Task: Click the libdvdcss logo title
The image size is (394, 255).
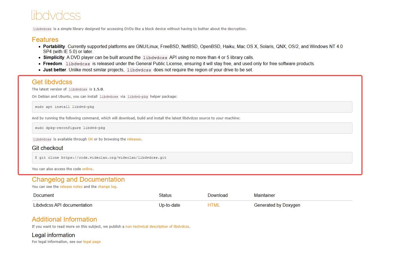Action: point(56,15)
